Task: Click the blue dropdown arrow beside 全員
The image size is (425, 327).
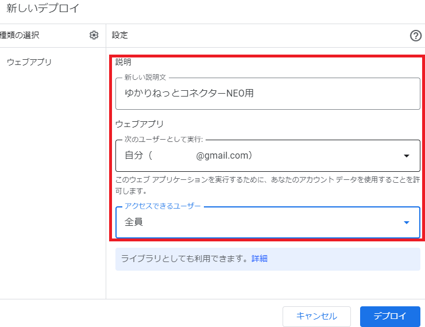Action: pyautogui.click(x=406, y=222)
